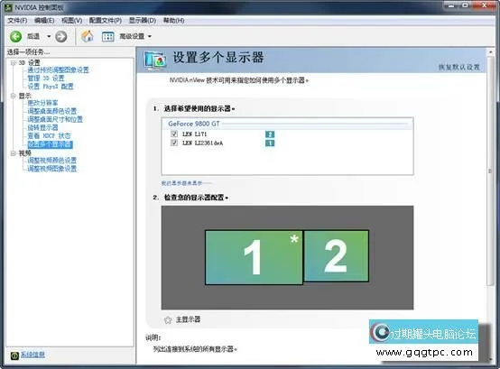This screenshot has width=500, height=369.
Task: Click the grey Forward arrow icon
Action: point(60,36)
